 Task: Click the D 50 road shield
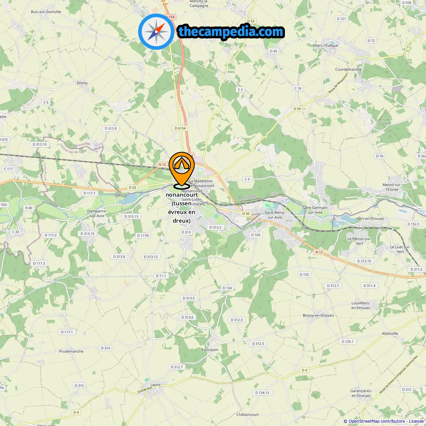tap(246, 214)
